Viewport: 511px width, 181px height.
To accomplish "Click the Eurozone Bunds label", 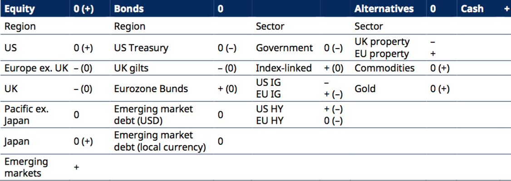I will [x=151, y=88].
